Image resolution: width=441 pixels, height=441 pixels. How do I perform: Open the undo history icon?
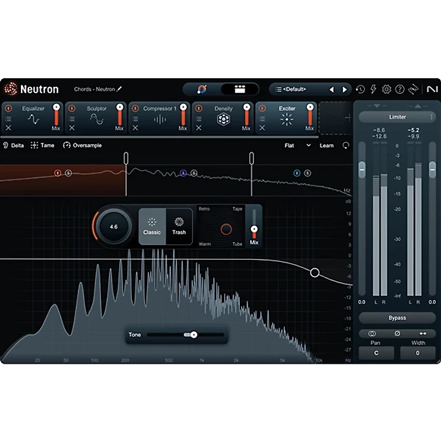pos(361,89)
